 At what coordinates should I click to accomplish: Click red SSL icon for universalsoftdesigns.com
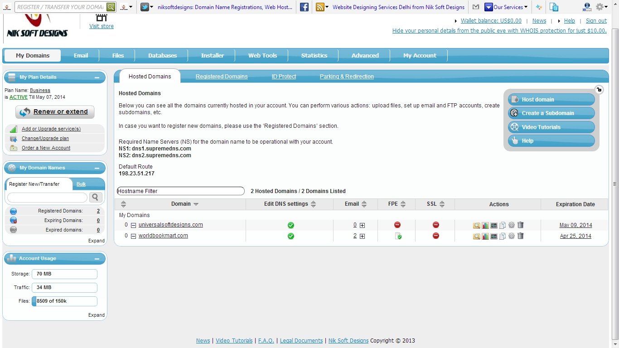tap(436, 225)
